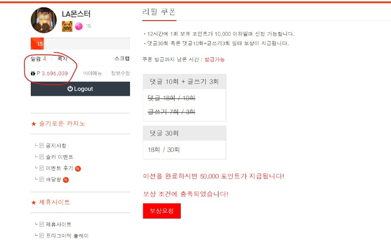Click the document icon next to 공지사항
Image resolution: width=391 pixels, height=244 pixels.
pos(42,145)
